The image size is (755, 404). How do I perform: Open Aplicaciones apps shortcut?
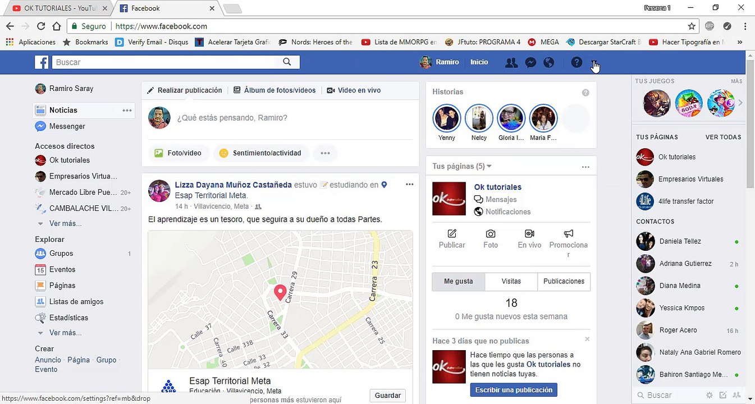click(31, 42)
